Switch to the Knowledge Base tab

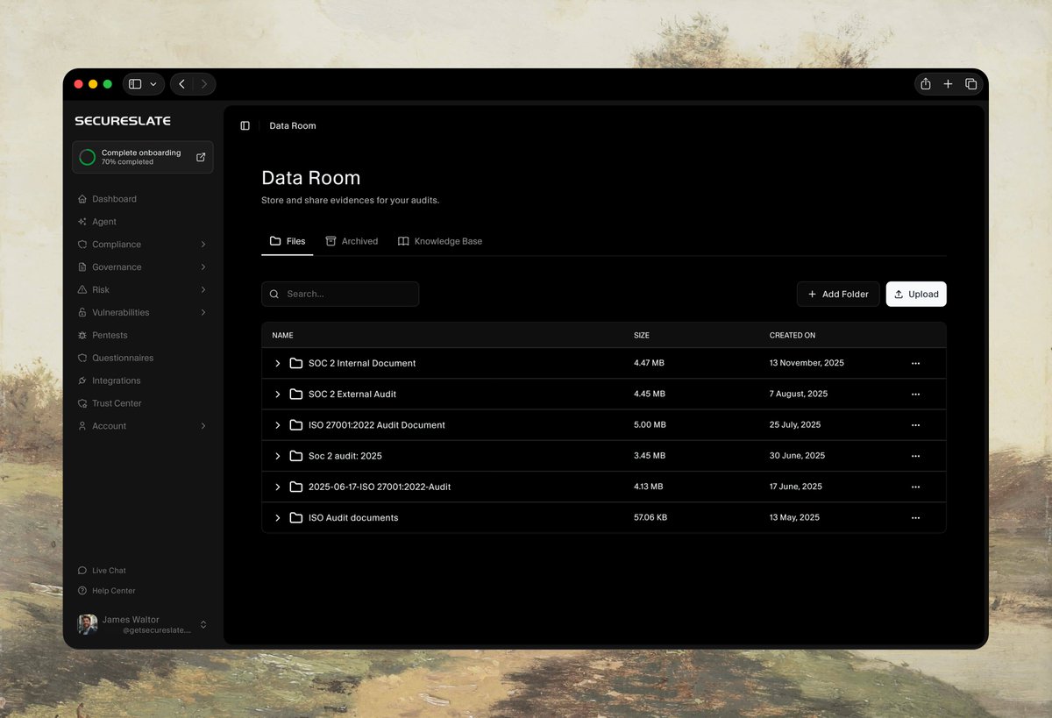click(x=440, y=241)
